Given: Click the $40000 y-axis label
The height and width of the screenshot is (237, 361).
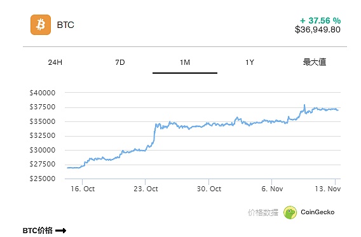Looking at the screenshot, I should 43,93.
